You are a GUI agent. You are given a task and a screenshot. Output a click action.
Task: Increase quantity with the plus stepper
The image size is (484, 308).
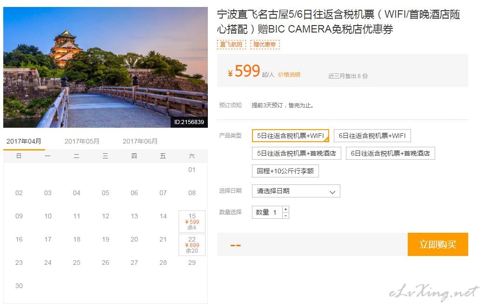click(286, 209)
